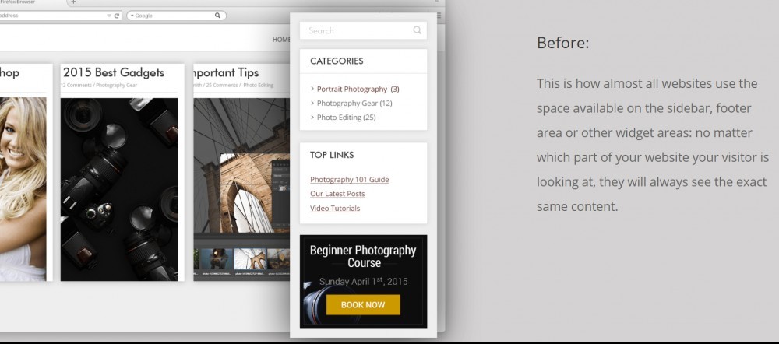The width and height of the screenshot is (779, 344).
Task: Switch to the Firefox Browser tab
Action: (18, 2)
